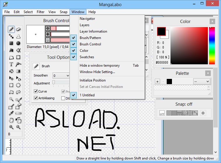221x163 pixels.
Task: Click the foreground black color swatch
Action: click(161, 31)
